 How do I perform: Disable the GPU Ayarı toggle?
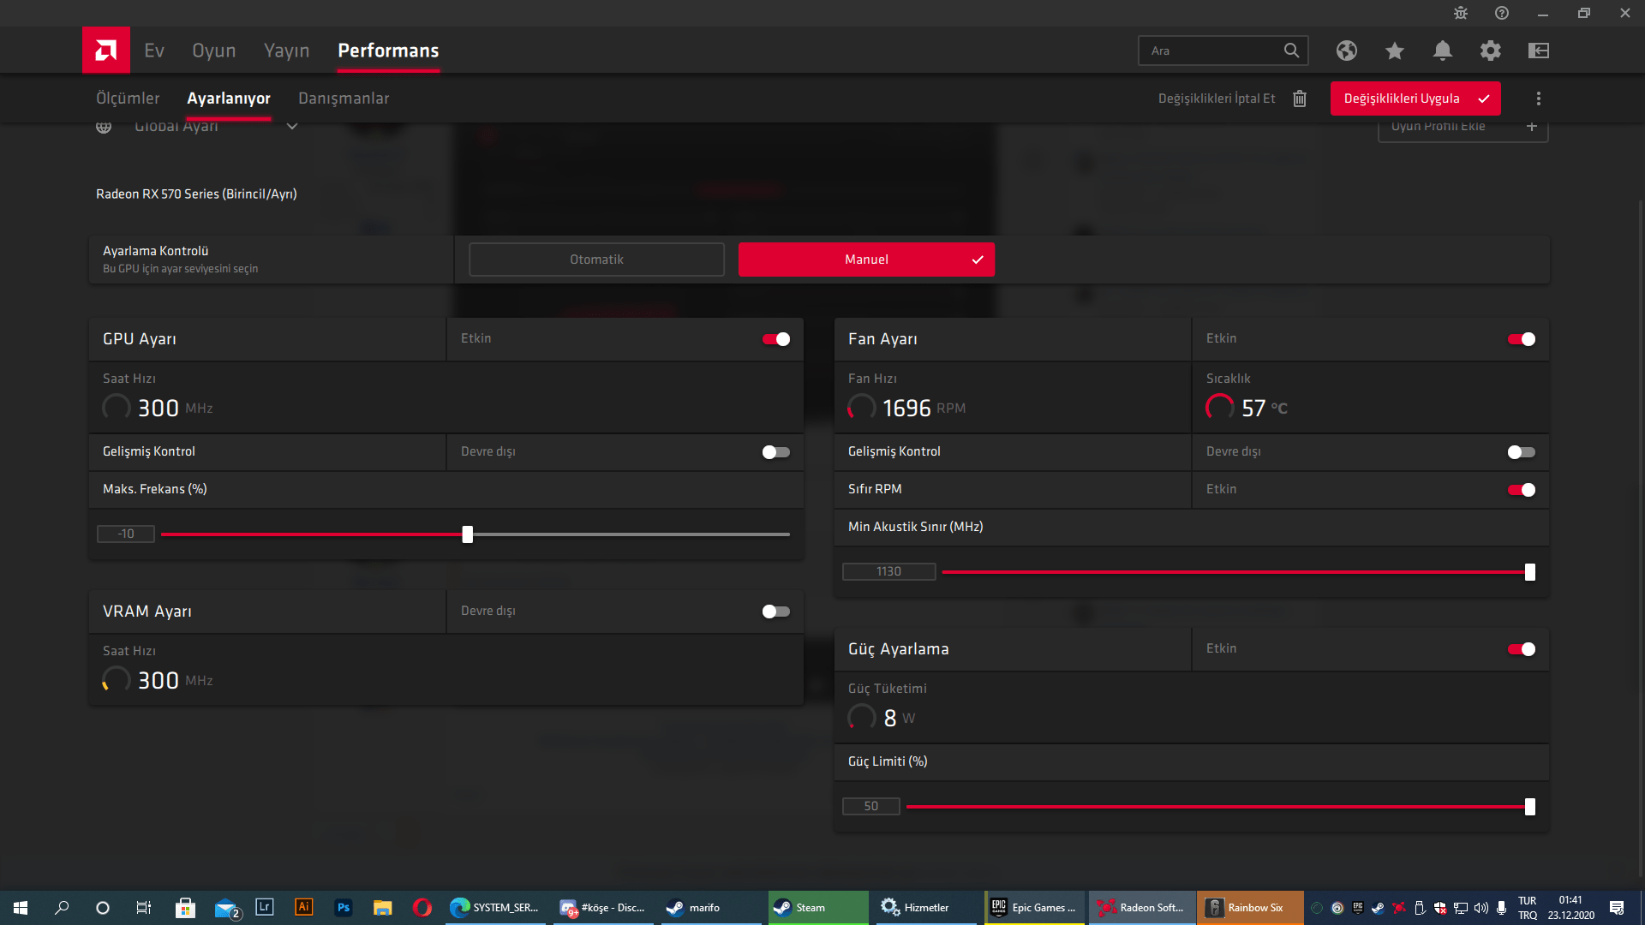point(776,339)
